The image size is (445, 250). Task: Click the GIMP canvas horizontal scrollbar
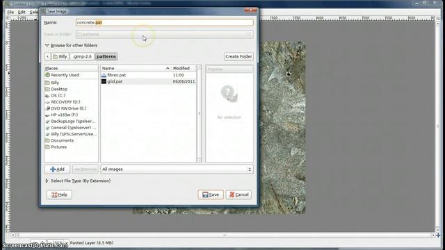click(222, 235)
